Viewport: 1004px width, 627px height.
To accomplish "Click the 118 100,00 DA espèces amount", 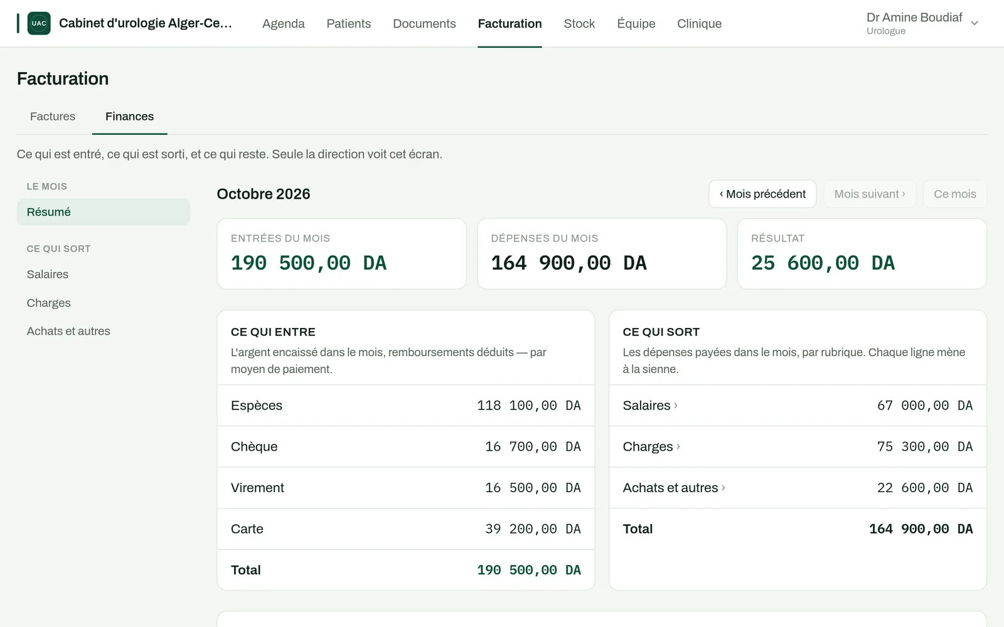I will click(x=529, y=406).
